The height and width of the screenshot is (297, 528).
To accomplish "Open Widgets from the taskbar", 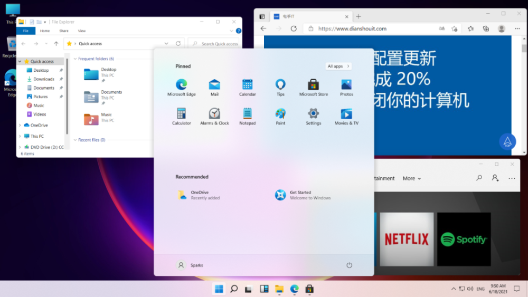I will 264,289.
